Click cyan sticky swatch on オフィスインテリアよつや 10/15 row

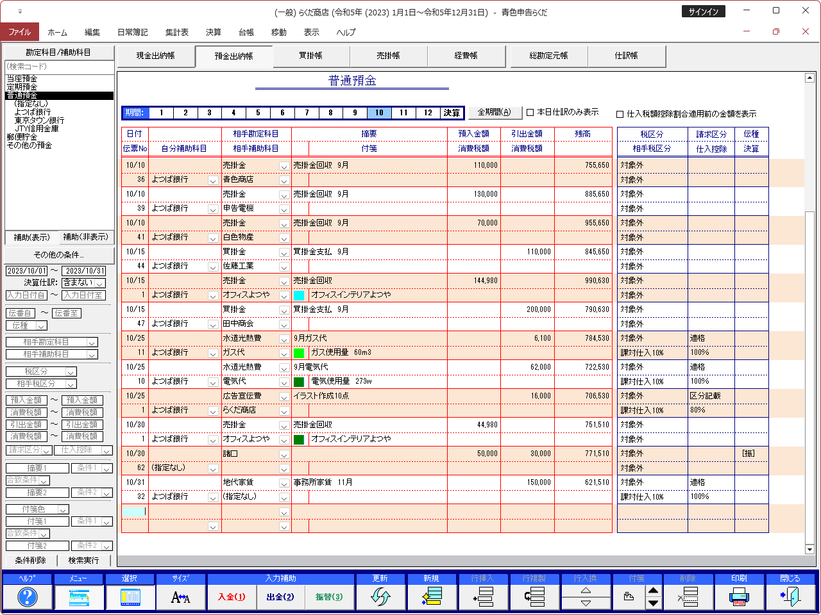(299, 296)
